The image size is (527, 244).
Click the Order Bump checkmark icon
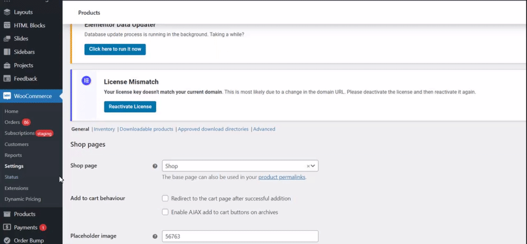point(7,241)
